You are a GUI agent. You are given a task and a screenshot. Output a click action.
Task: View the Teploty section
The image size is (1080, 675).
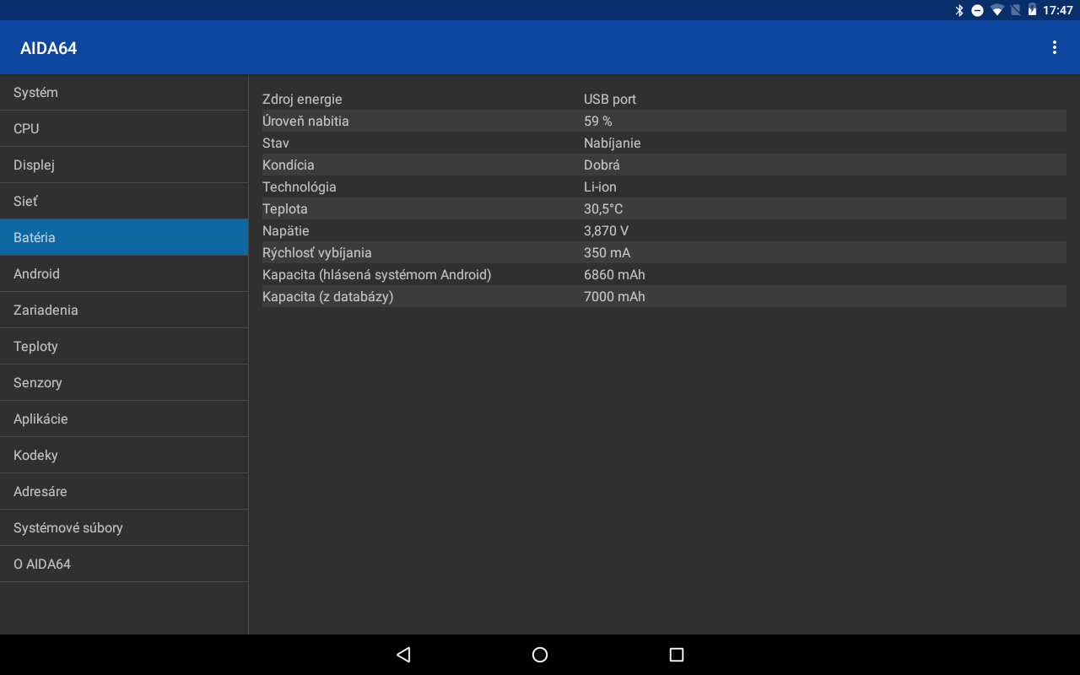tap(124, 346)
